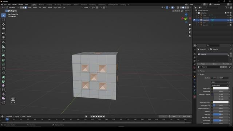Choose the Inset Faces tool
The width and height of the screenshot is (233, 131).
[3, 60]
